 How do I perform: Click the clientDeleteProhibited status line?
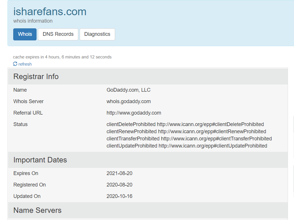click(185, 124)
